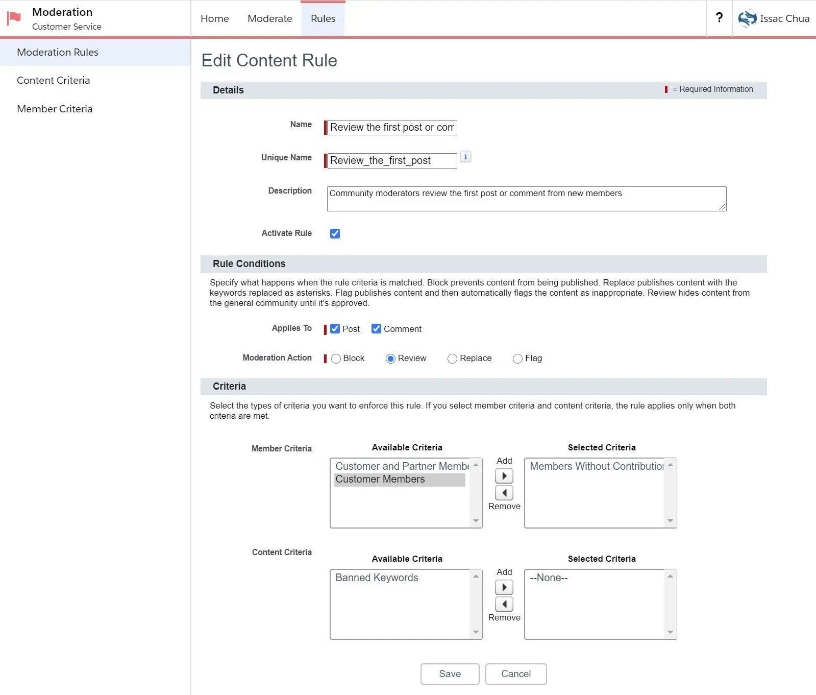Viewport: 816px width, 695px height.
Task: Click scroll-up arrow of Content Available Criteria list
Action: [x=476, y=576]
